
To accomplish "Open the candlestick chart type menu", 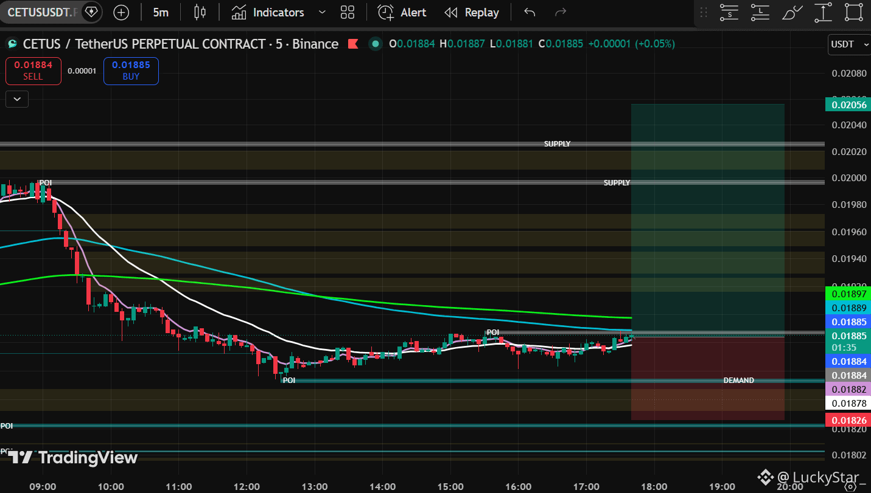I will pyautogui.click(x=200, y=12).
